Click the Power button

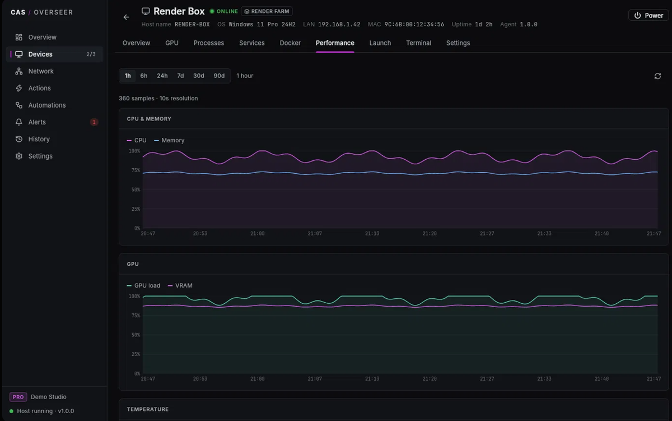(648, 16)
